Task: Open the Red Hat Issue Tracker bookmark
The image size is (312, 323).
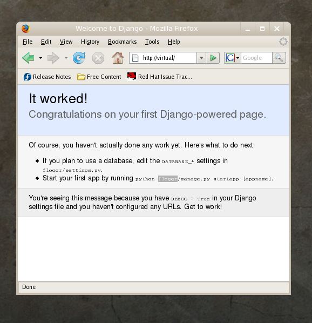Action: pos(159,77)
